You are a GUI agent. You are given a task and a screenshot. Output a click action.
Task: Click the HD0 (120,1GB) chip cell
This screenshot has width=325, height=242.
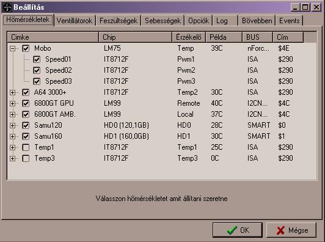126,125
